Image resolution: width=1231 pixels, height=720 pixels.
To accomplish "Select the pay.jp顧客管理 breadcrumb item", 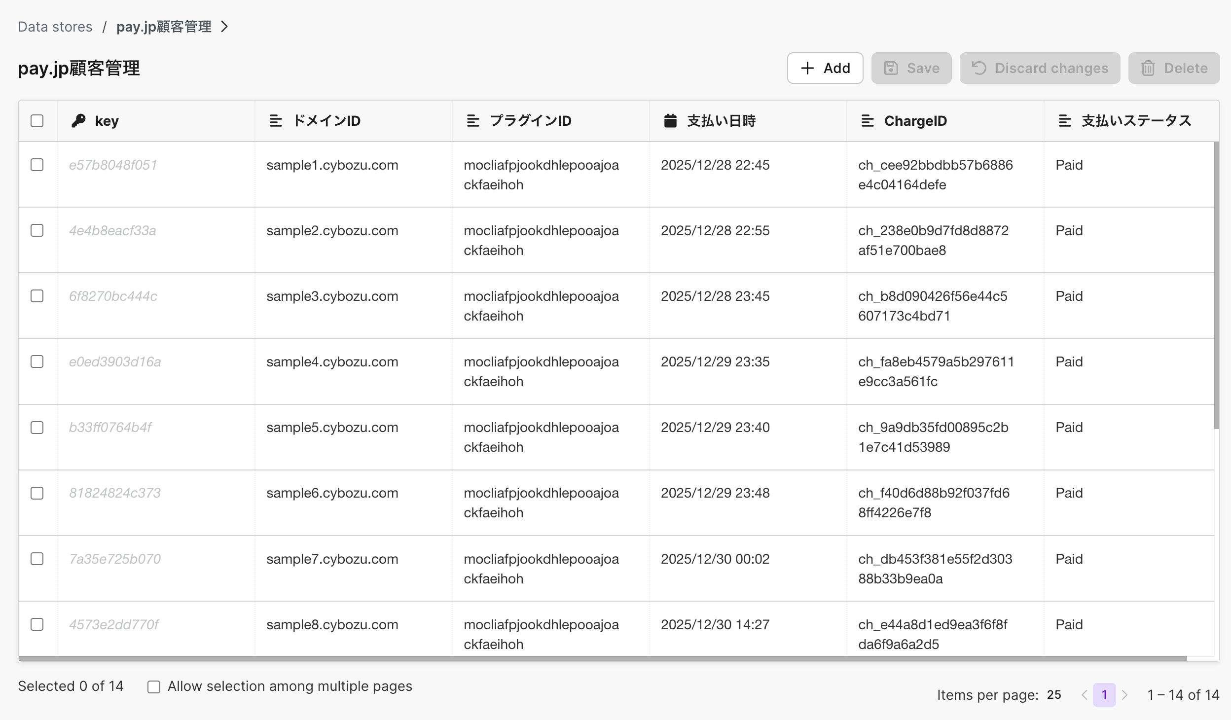I will click(164, 26).
